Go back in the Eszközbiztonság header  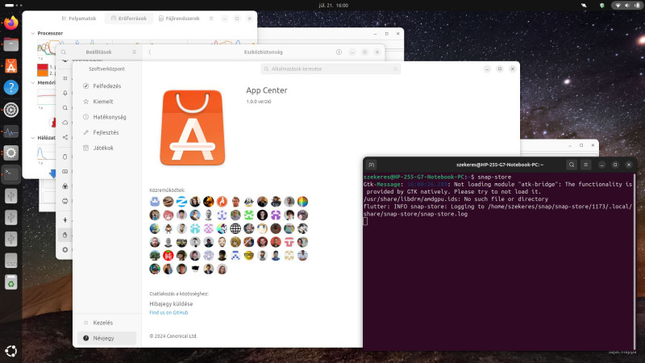pos(150,52)
